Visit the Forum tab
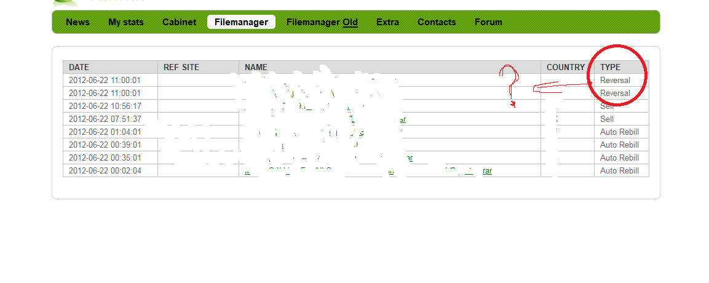Viewport: 709px width, 283px height. click(488, 22)
